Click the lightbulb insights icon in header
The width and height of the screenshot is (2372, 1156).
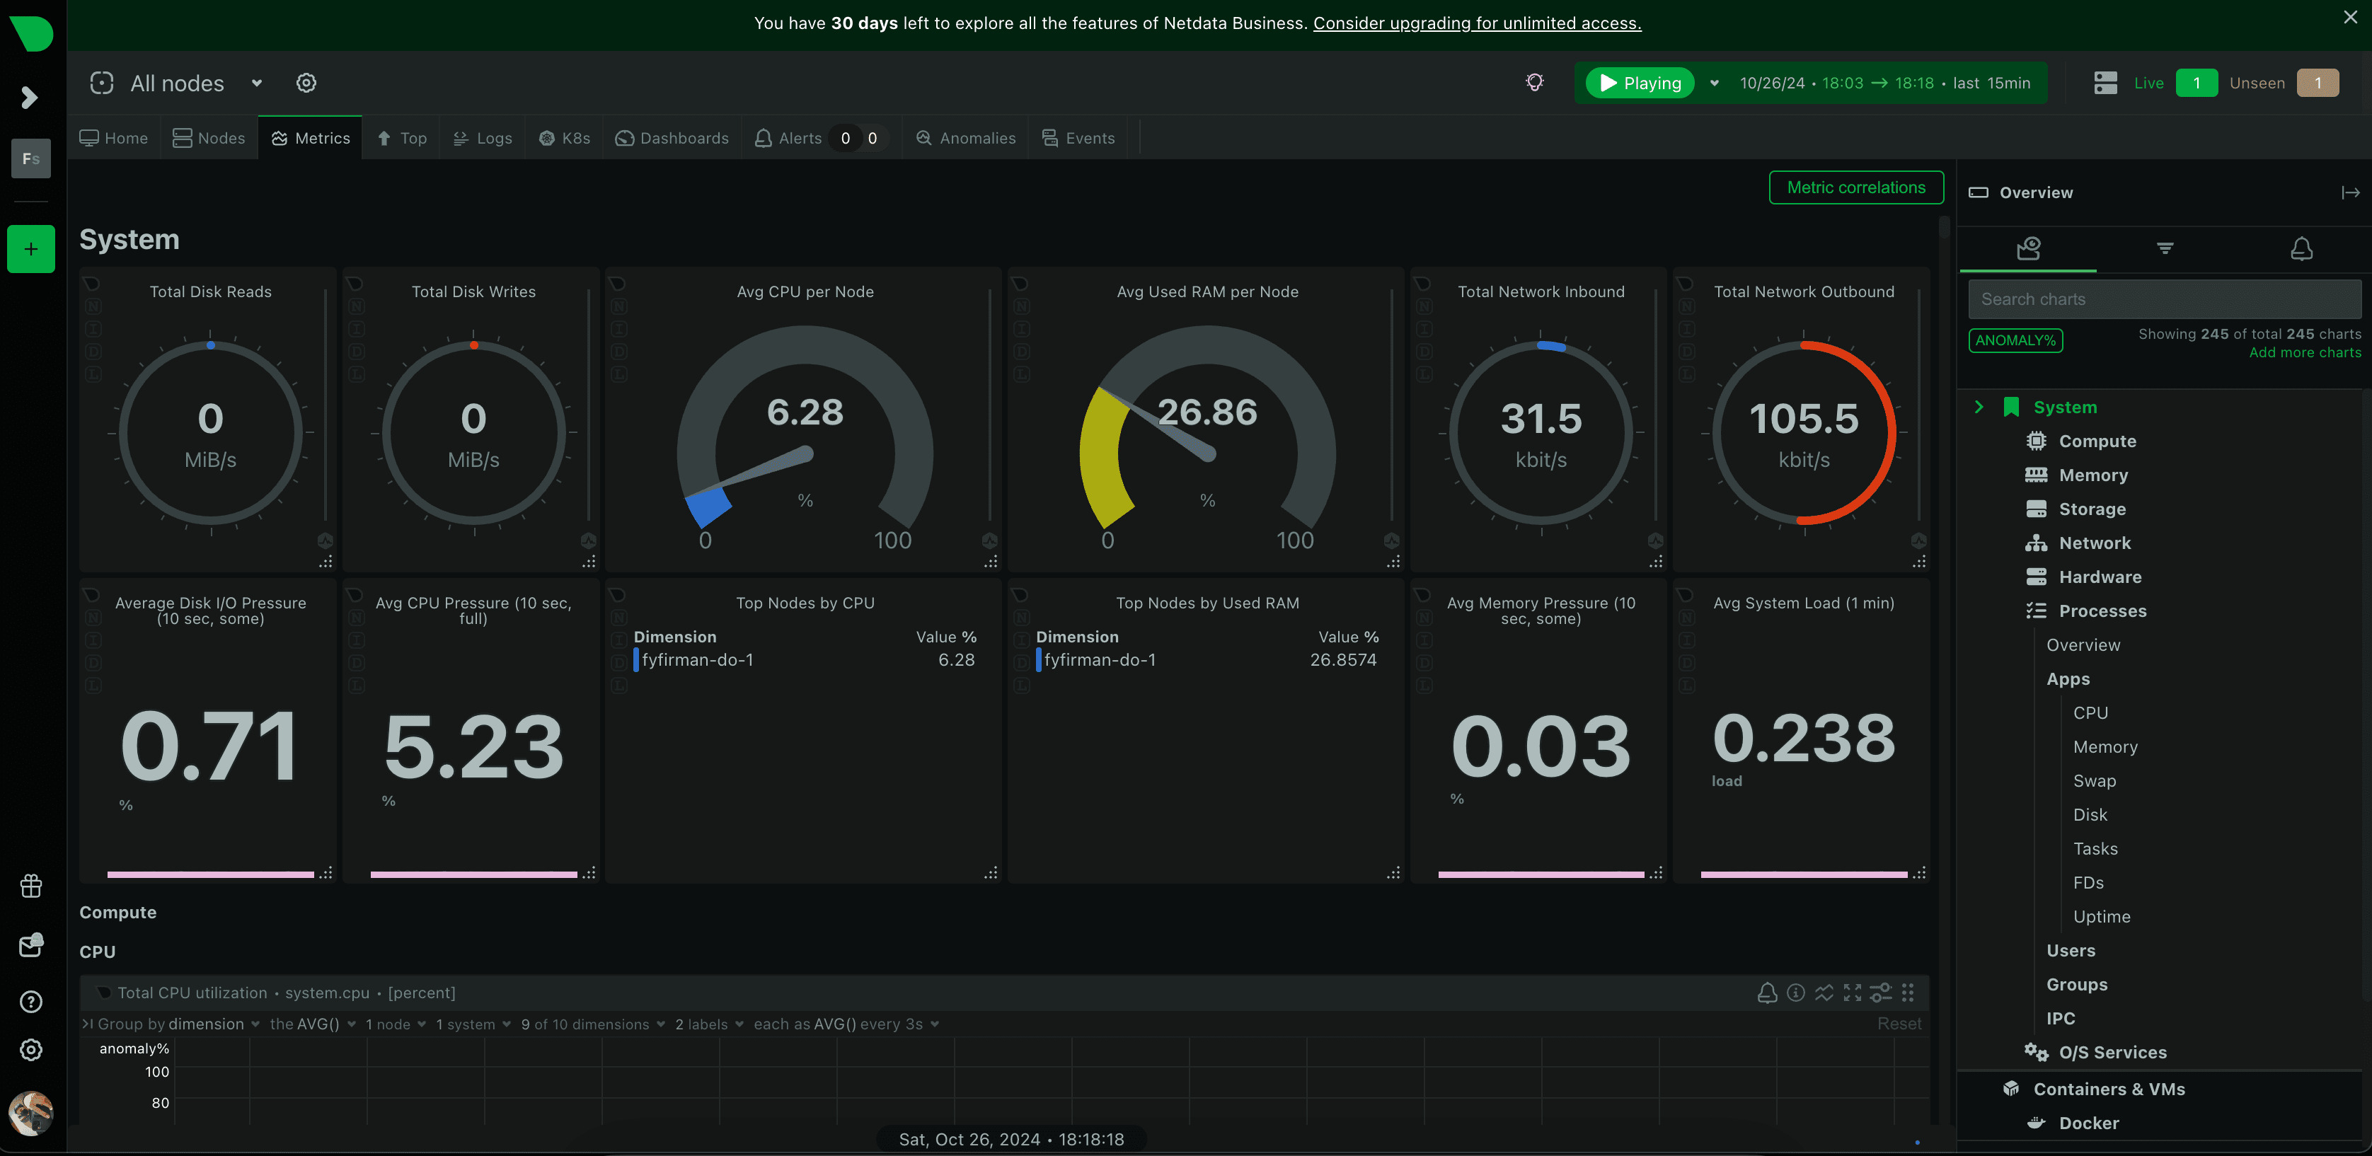[1534, 83]
